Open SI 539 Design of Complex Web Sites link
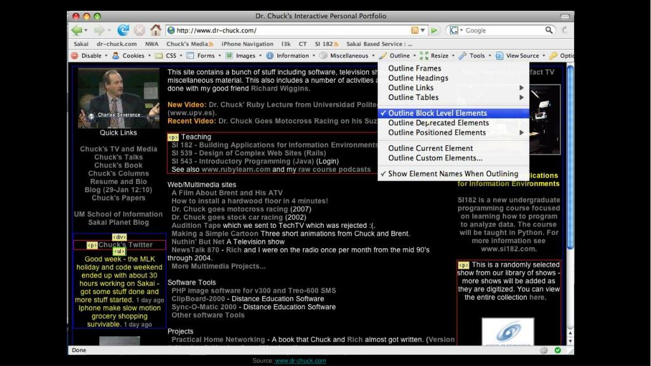The height and width of the screenshot is (366, 651). 249,153
